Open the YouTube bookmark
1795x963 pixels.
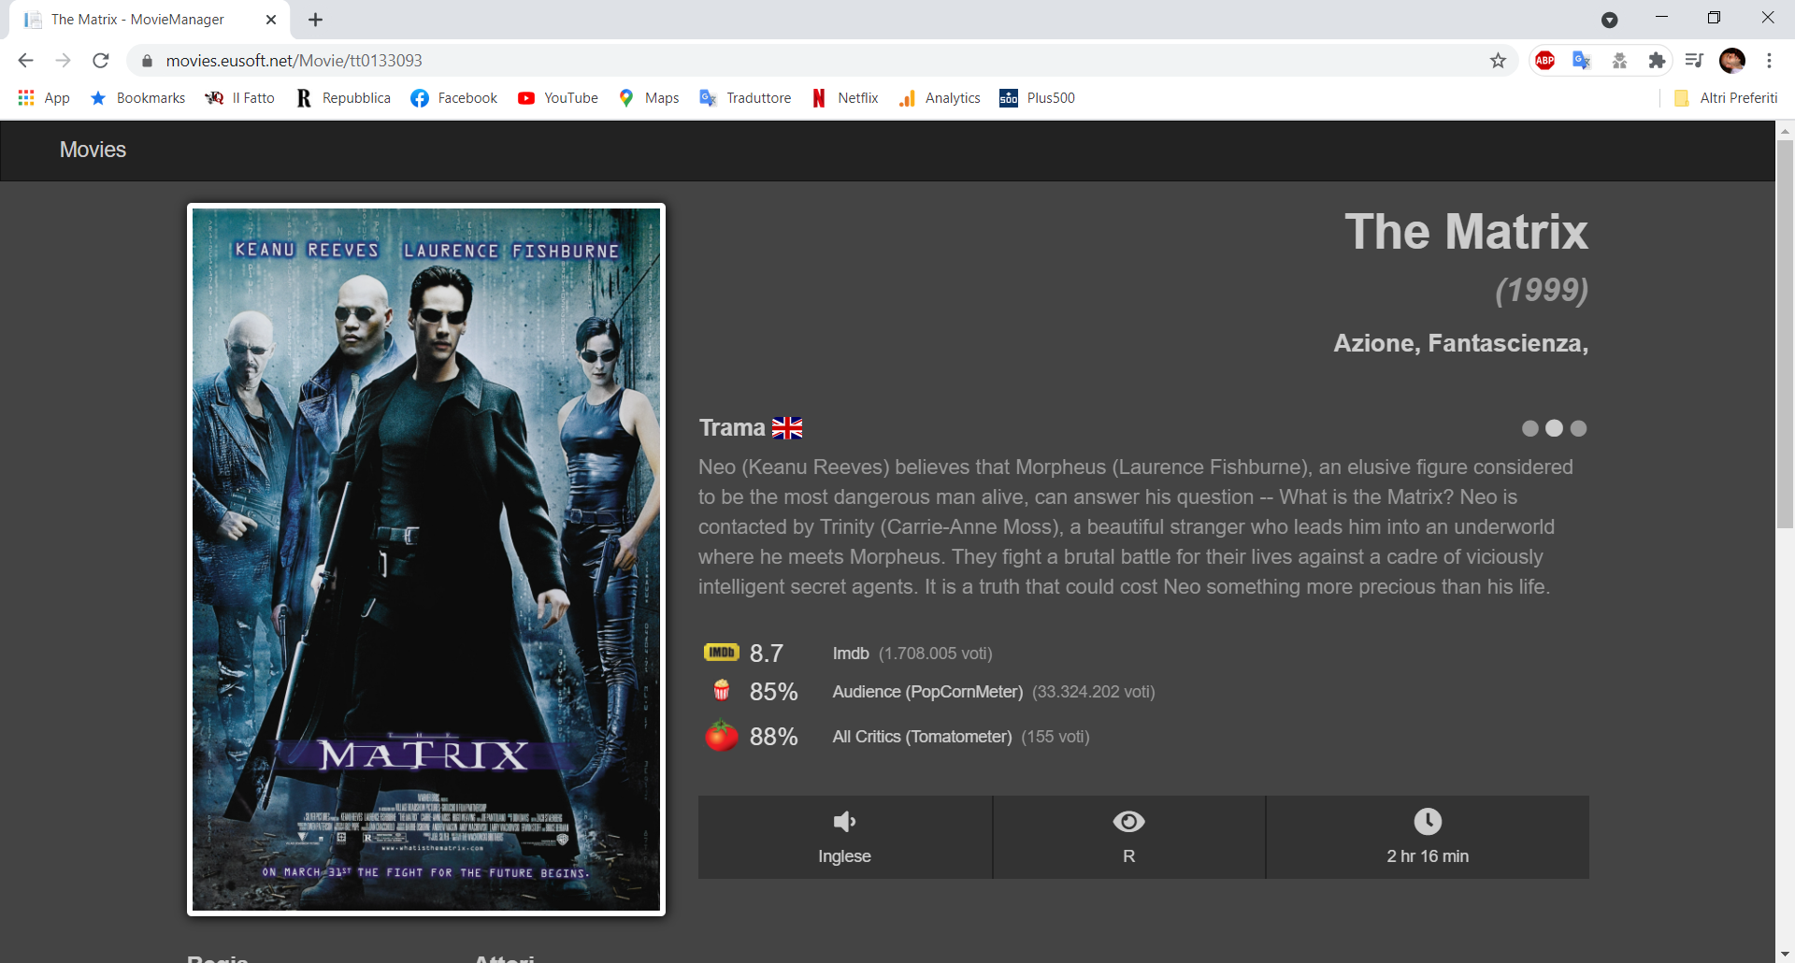click(558, 98)
